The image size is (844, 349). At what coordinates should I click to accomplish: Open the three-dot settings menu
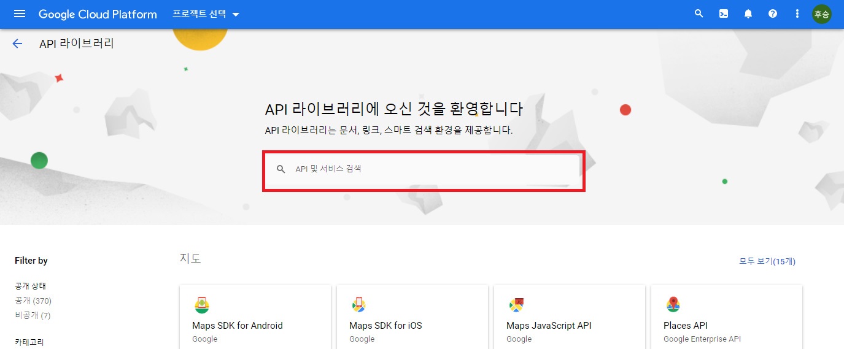tap(797, 14)
